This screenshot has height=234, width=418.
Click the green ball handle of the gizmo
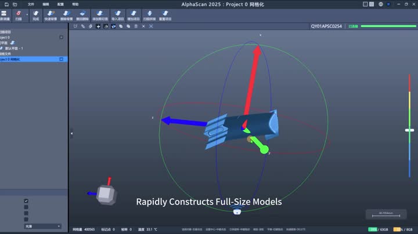[264, 149]
